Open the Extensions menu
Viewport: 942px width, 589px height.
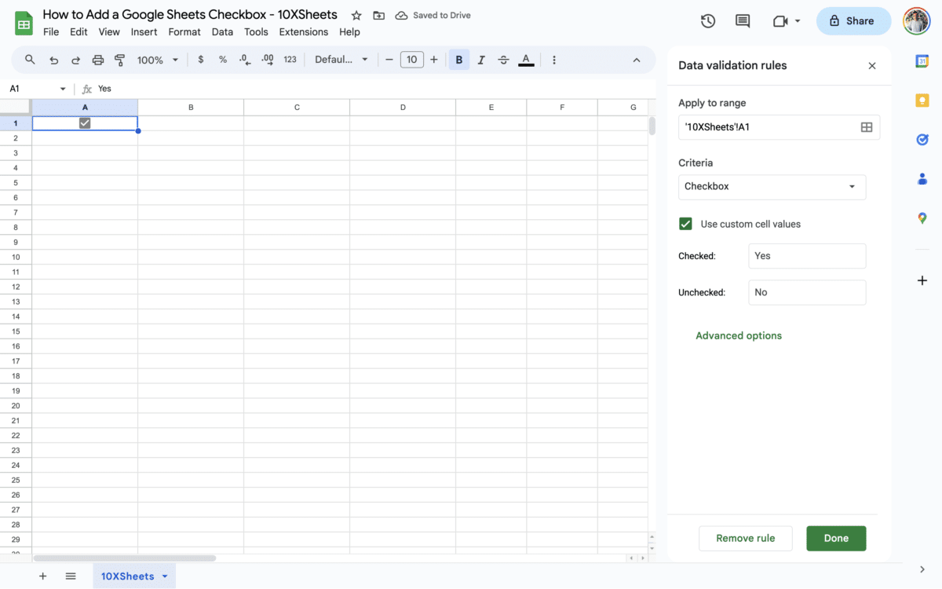[x=303, y=31]
